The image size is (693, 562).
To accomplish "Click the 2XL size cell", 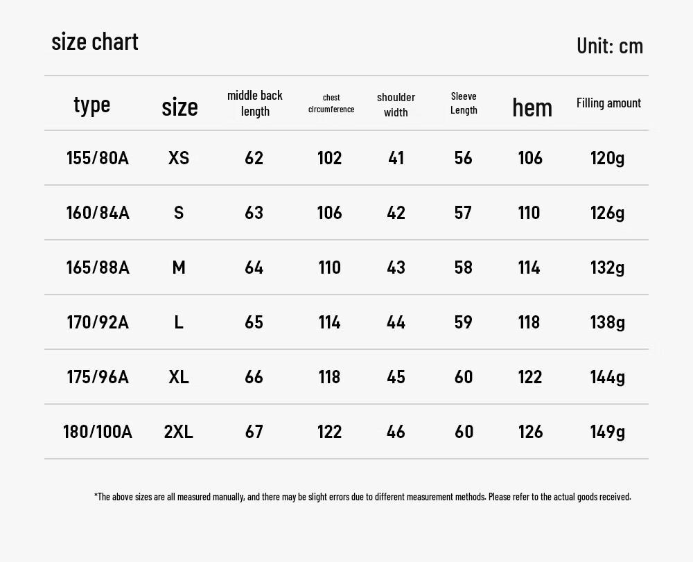I will click(x=179, y=432).
